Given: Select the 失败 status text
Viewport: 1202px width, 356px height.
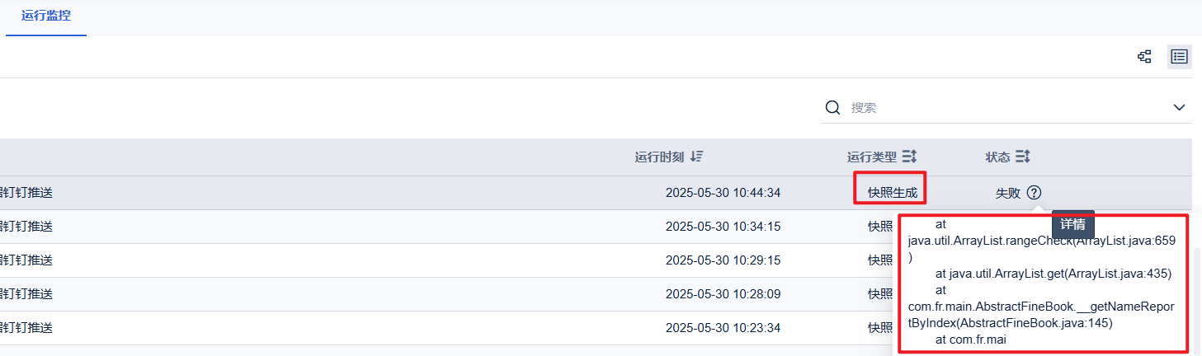Looking at the screenshot, I should click(x=1008, y=193).
